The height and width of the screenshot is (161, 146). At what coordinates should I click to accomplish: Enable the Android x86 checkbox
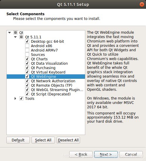[27, 46]
